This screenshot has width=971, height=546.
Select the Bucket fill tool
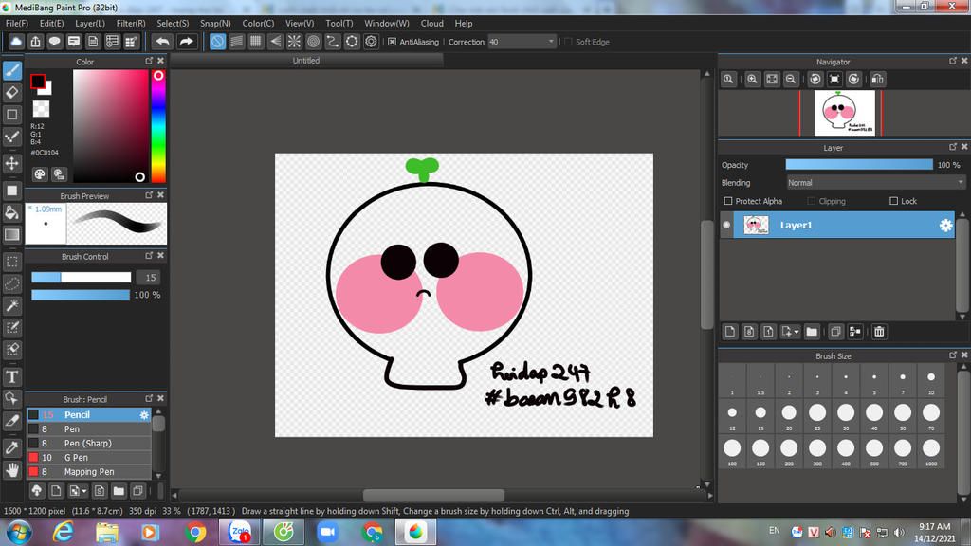click(12, 212)
